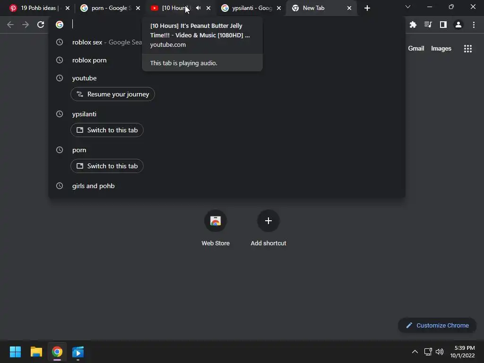This screenshot has width=484, height=363.
Task: Open the Windows Start menu
Action: tap(16, 352)
